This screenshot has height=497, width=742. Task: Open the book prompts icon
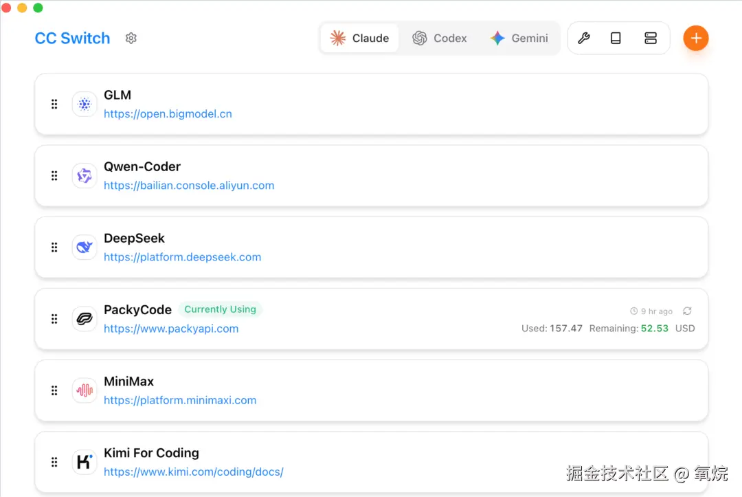point(616,38)
